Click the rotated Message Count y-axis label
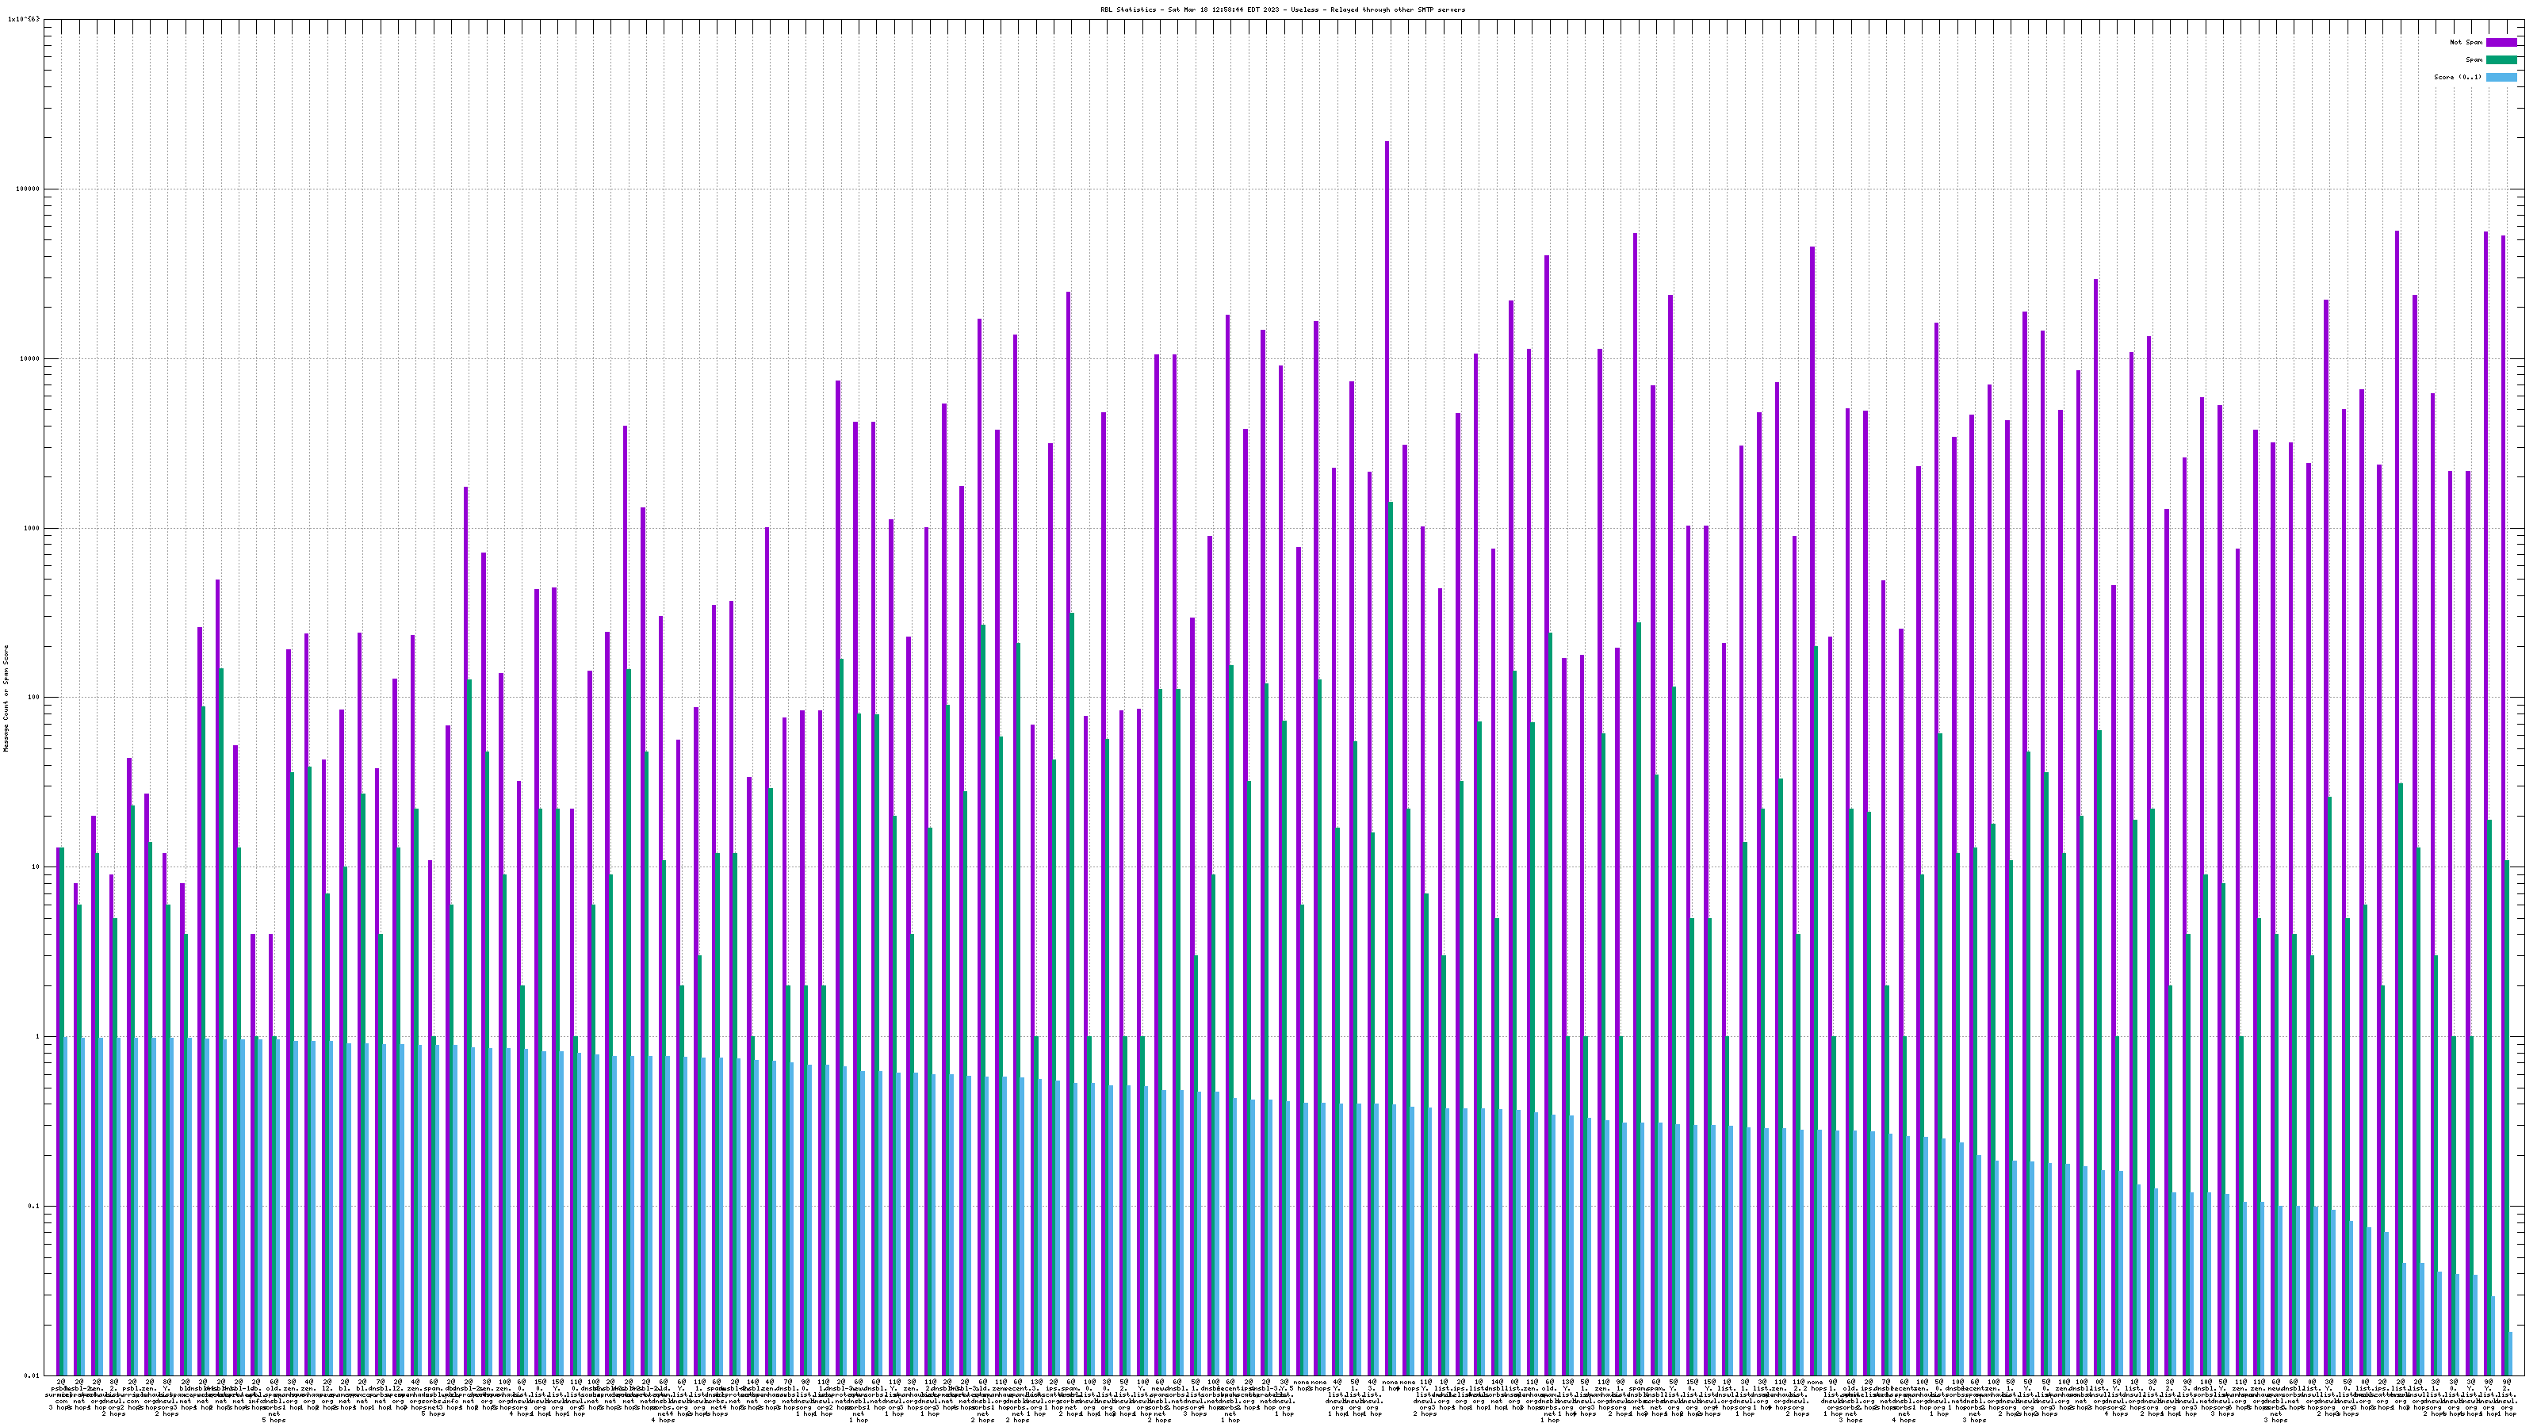This screenshot has height=1427, width=2537. point(6,698)
